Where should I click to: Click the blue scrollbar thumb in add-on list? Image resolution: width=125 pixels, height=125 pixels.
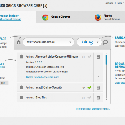107,60
